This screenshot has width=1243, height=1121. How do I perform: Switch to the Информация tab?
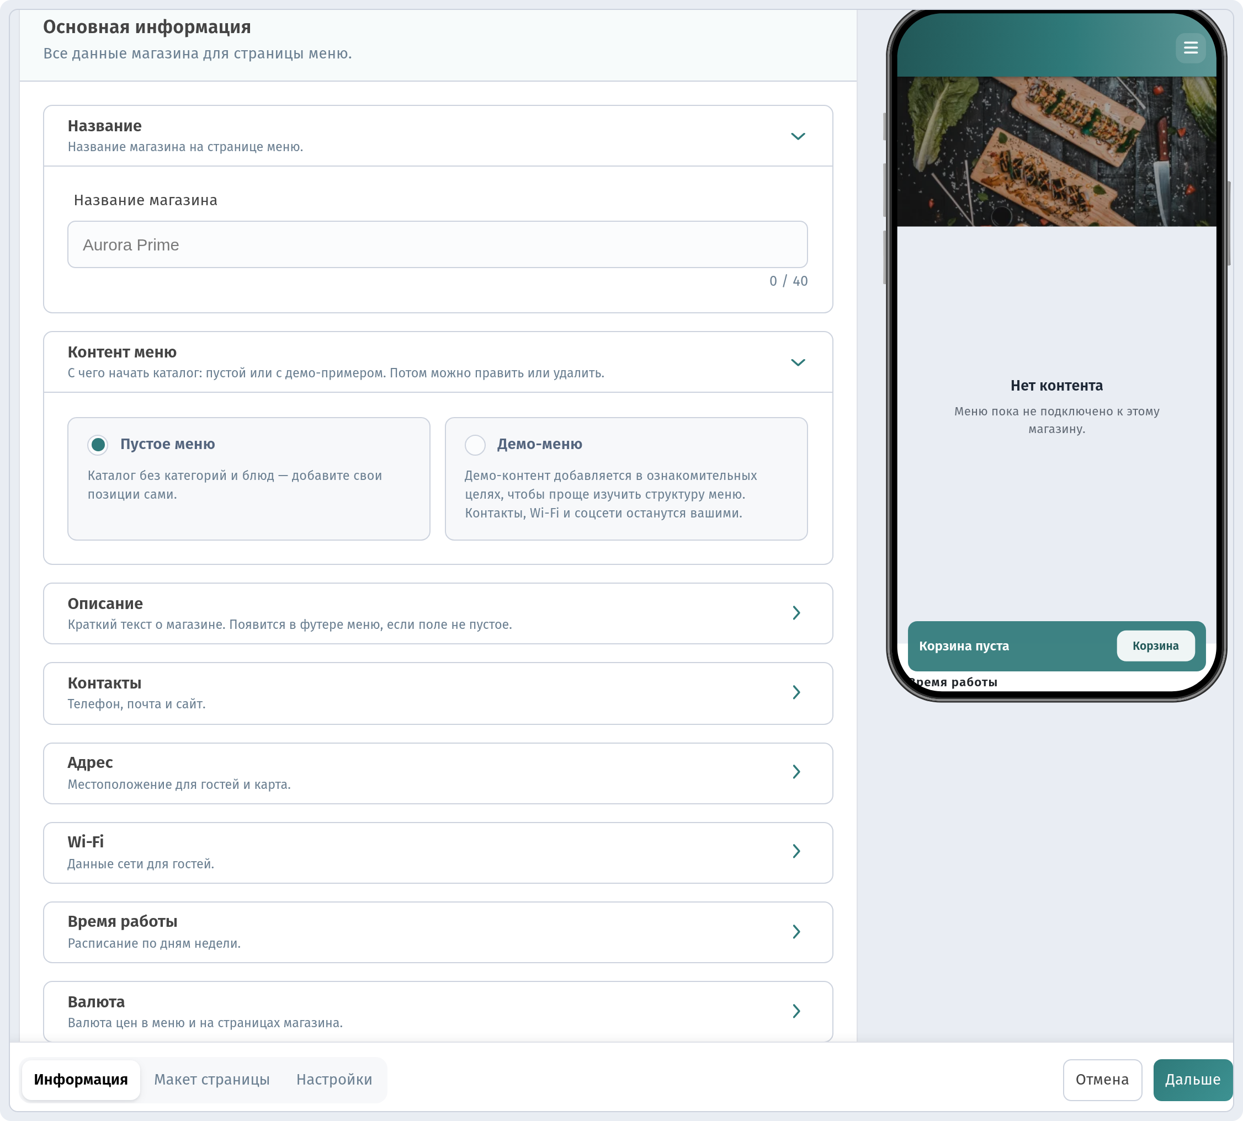[x=81, y=1080]
